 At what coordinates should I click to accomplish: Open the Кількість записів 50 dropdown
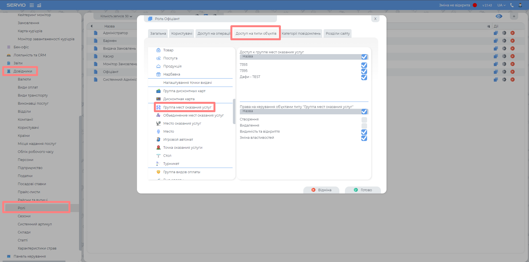pos(116,16)
